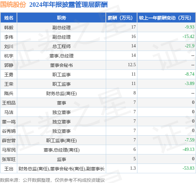The height and width of the screenshot is (183, 196).
Task: Click the name cell 张军旺
Action: (x=8, y=159)
